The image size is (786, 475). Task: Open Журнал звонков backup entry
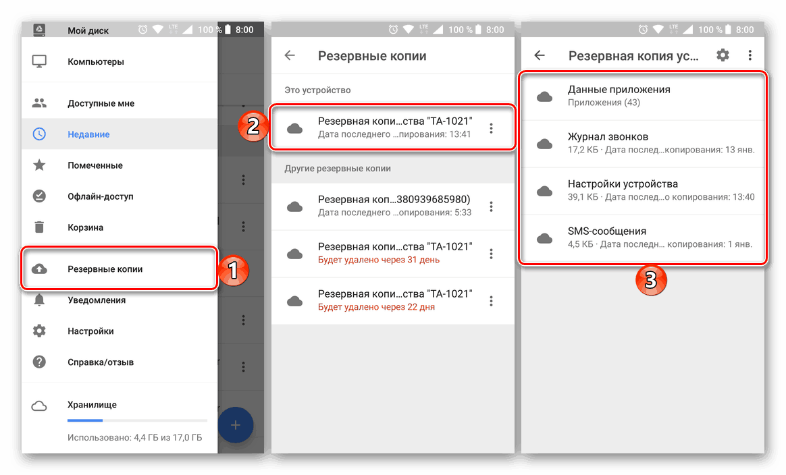pos(643,144)
